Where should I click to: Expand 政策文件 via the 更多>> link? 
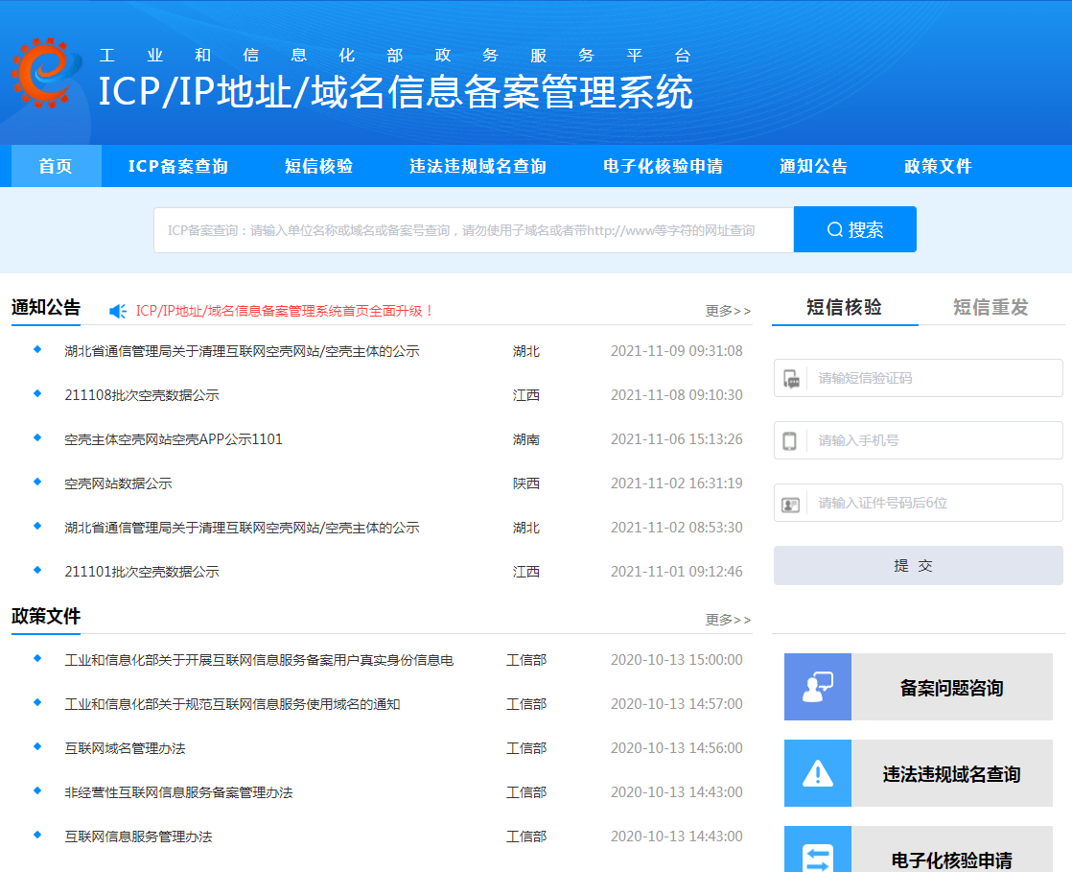click(728, 620)
